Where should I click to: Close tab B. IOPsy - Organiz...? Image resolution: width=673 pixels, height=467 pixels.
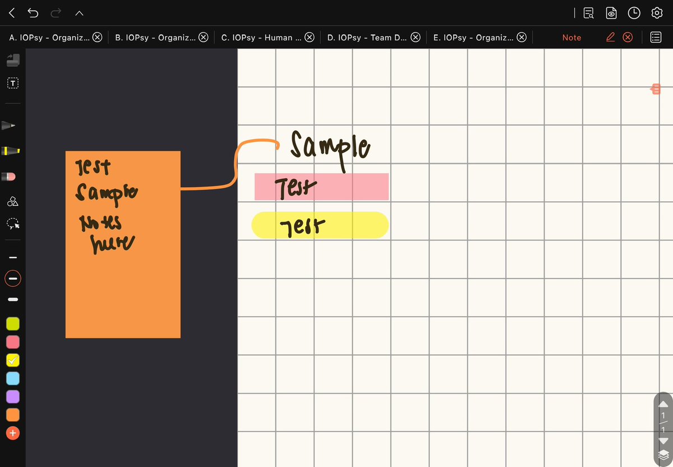tap(204, 38)
